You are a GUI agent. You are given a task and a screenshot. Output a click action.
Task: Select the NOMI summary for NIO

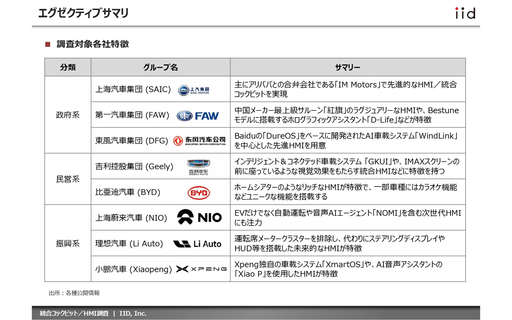(348, 218)
